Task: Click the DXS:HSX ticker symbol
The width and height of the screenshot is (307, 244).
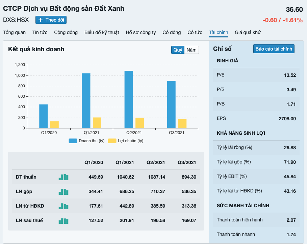Action: click(x=16, y=20)
